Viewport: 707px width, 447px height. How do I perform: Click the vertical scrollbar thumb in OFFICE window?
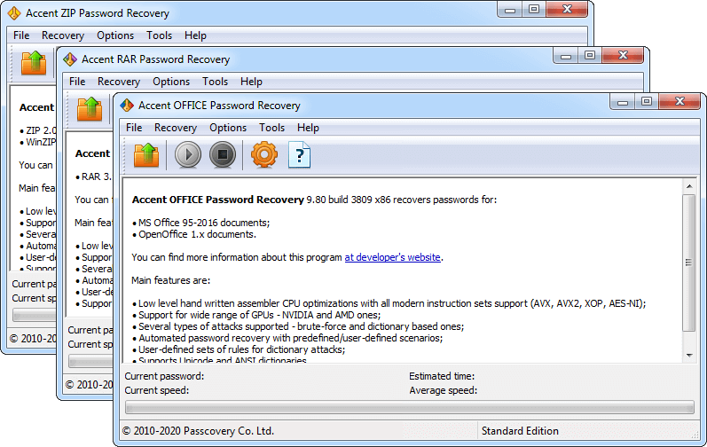click(x=689, y=263)
